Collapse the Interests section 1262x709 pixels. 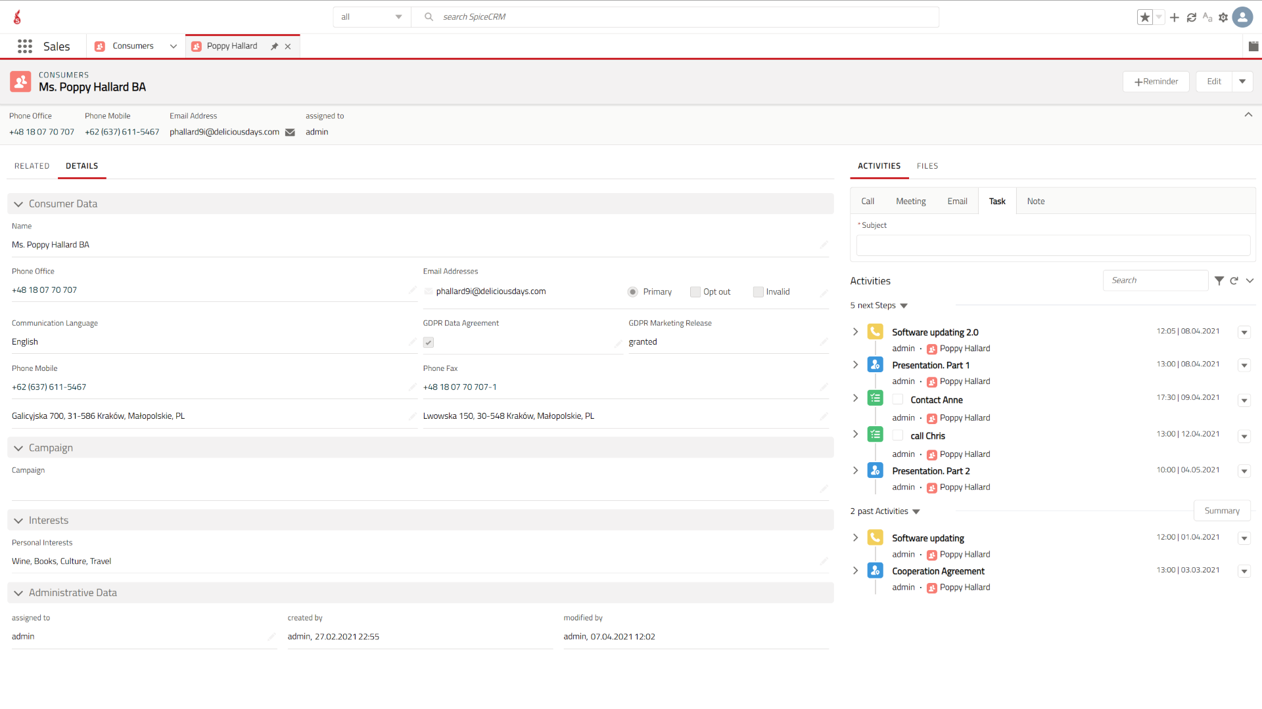coord(18,521)
